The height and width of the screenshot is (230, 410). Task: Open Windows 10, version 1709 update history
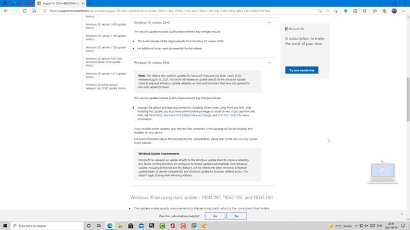pos(106,38)
